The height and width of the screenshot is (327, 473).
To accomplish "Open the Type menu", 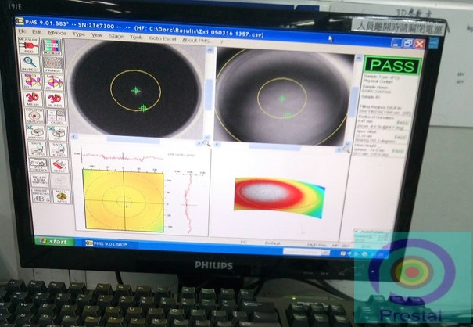I will coord(79,34).
